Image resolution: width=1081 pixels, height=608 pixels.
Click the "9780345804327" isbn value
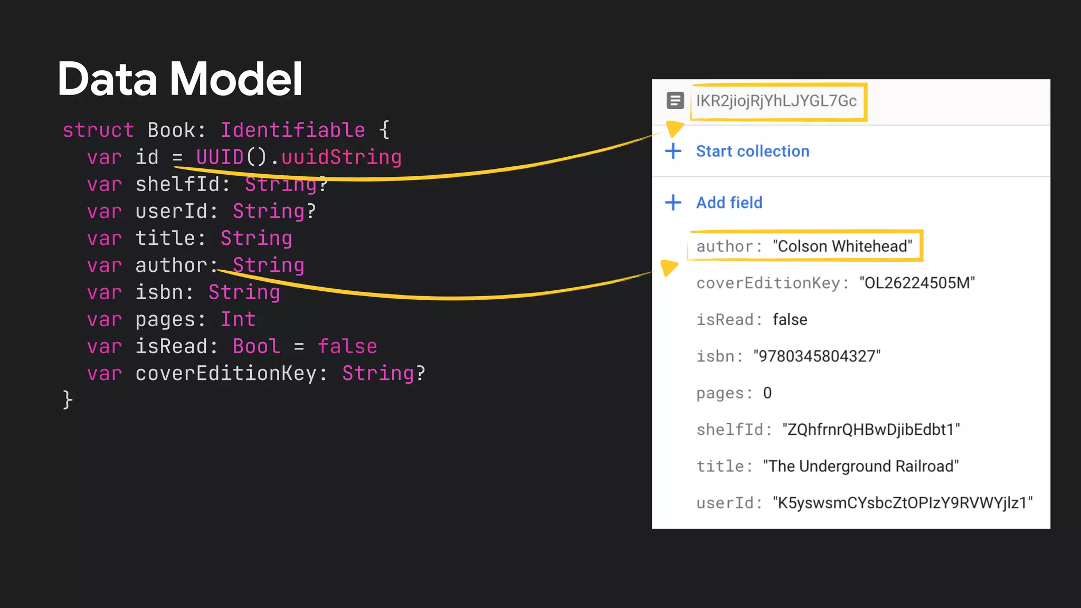click(x=817, y=356)
